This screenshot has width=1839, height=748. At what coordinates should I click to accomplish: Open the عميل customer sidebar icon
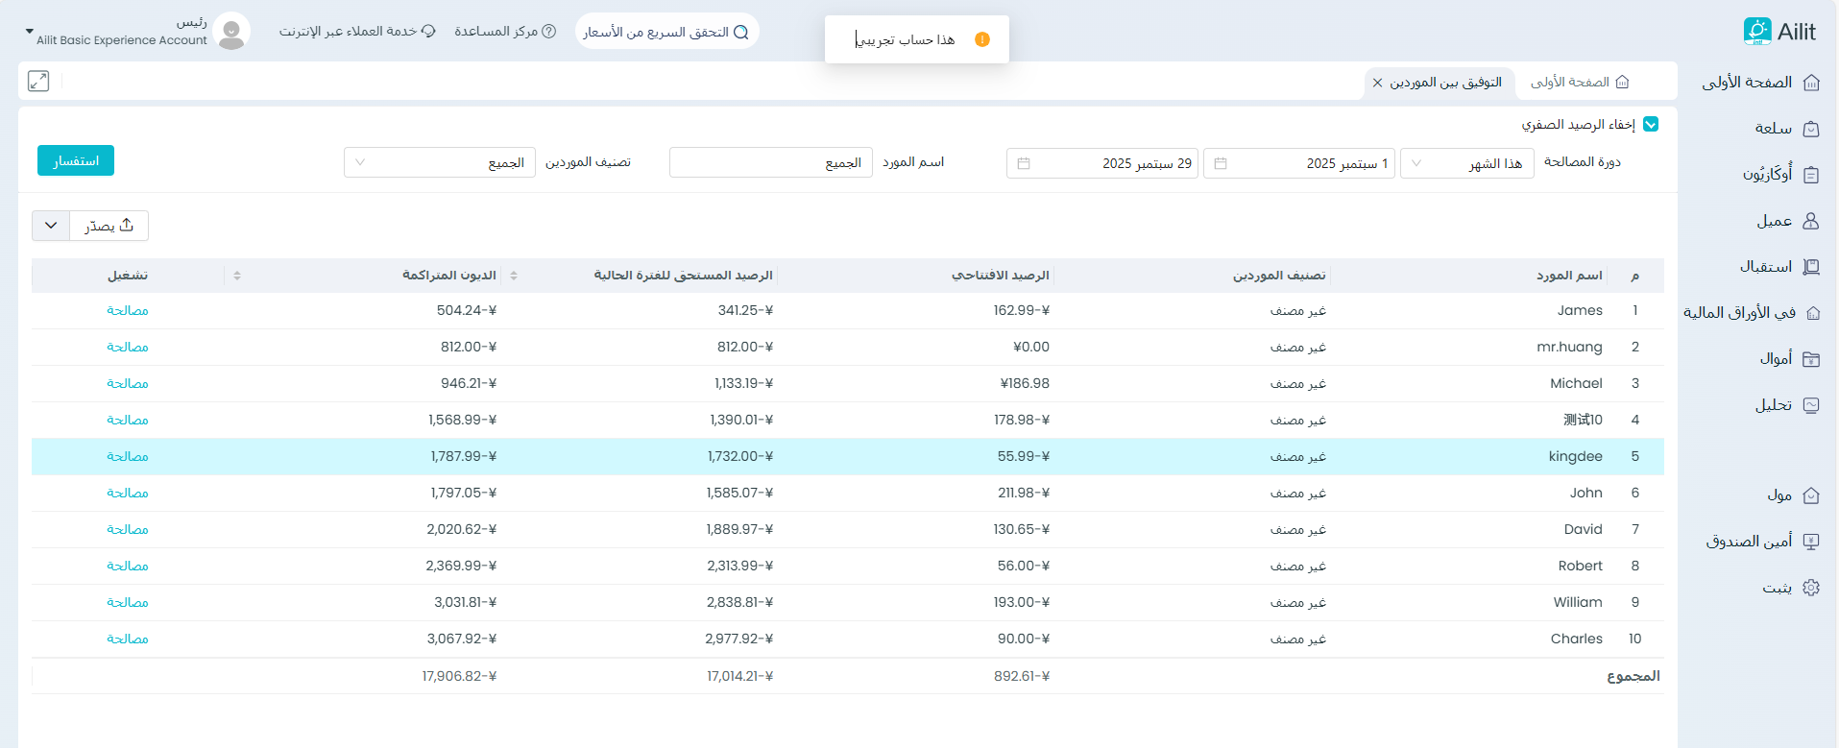pyautogui.click(x=1811, y=221)
